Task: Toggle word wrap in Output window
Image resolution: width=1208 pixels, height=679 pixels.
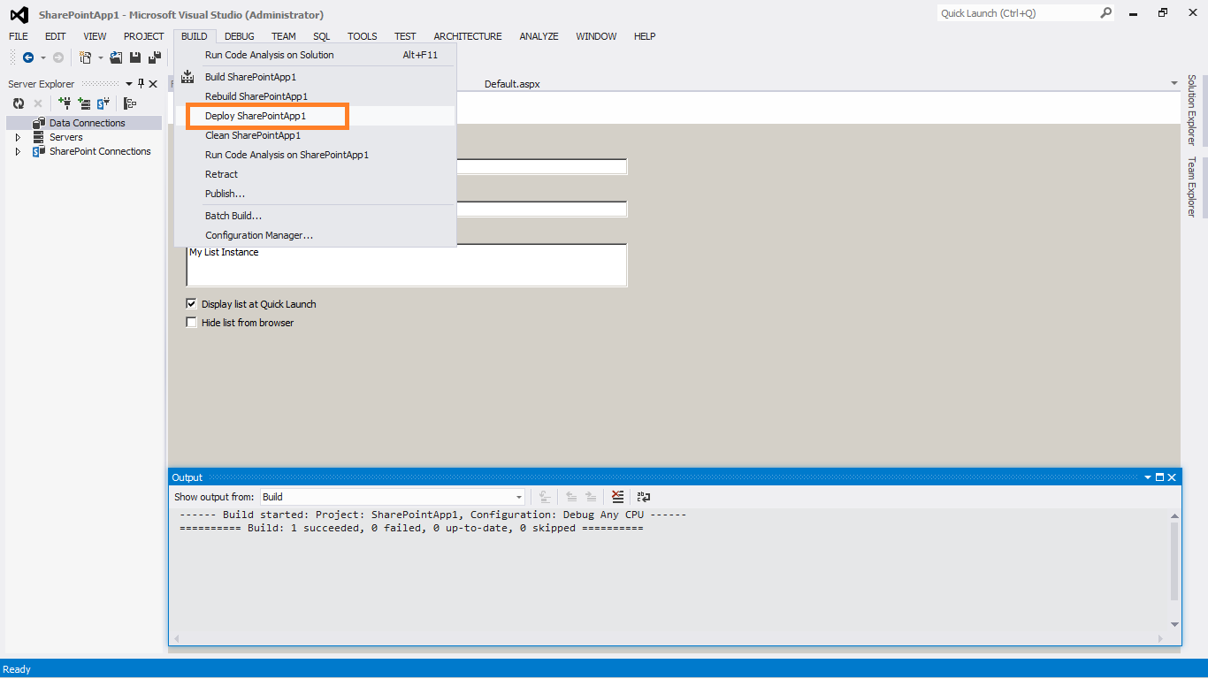Action: [644, 497]
